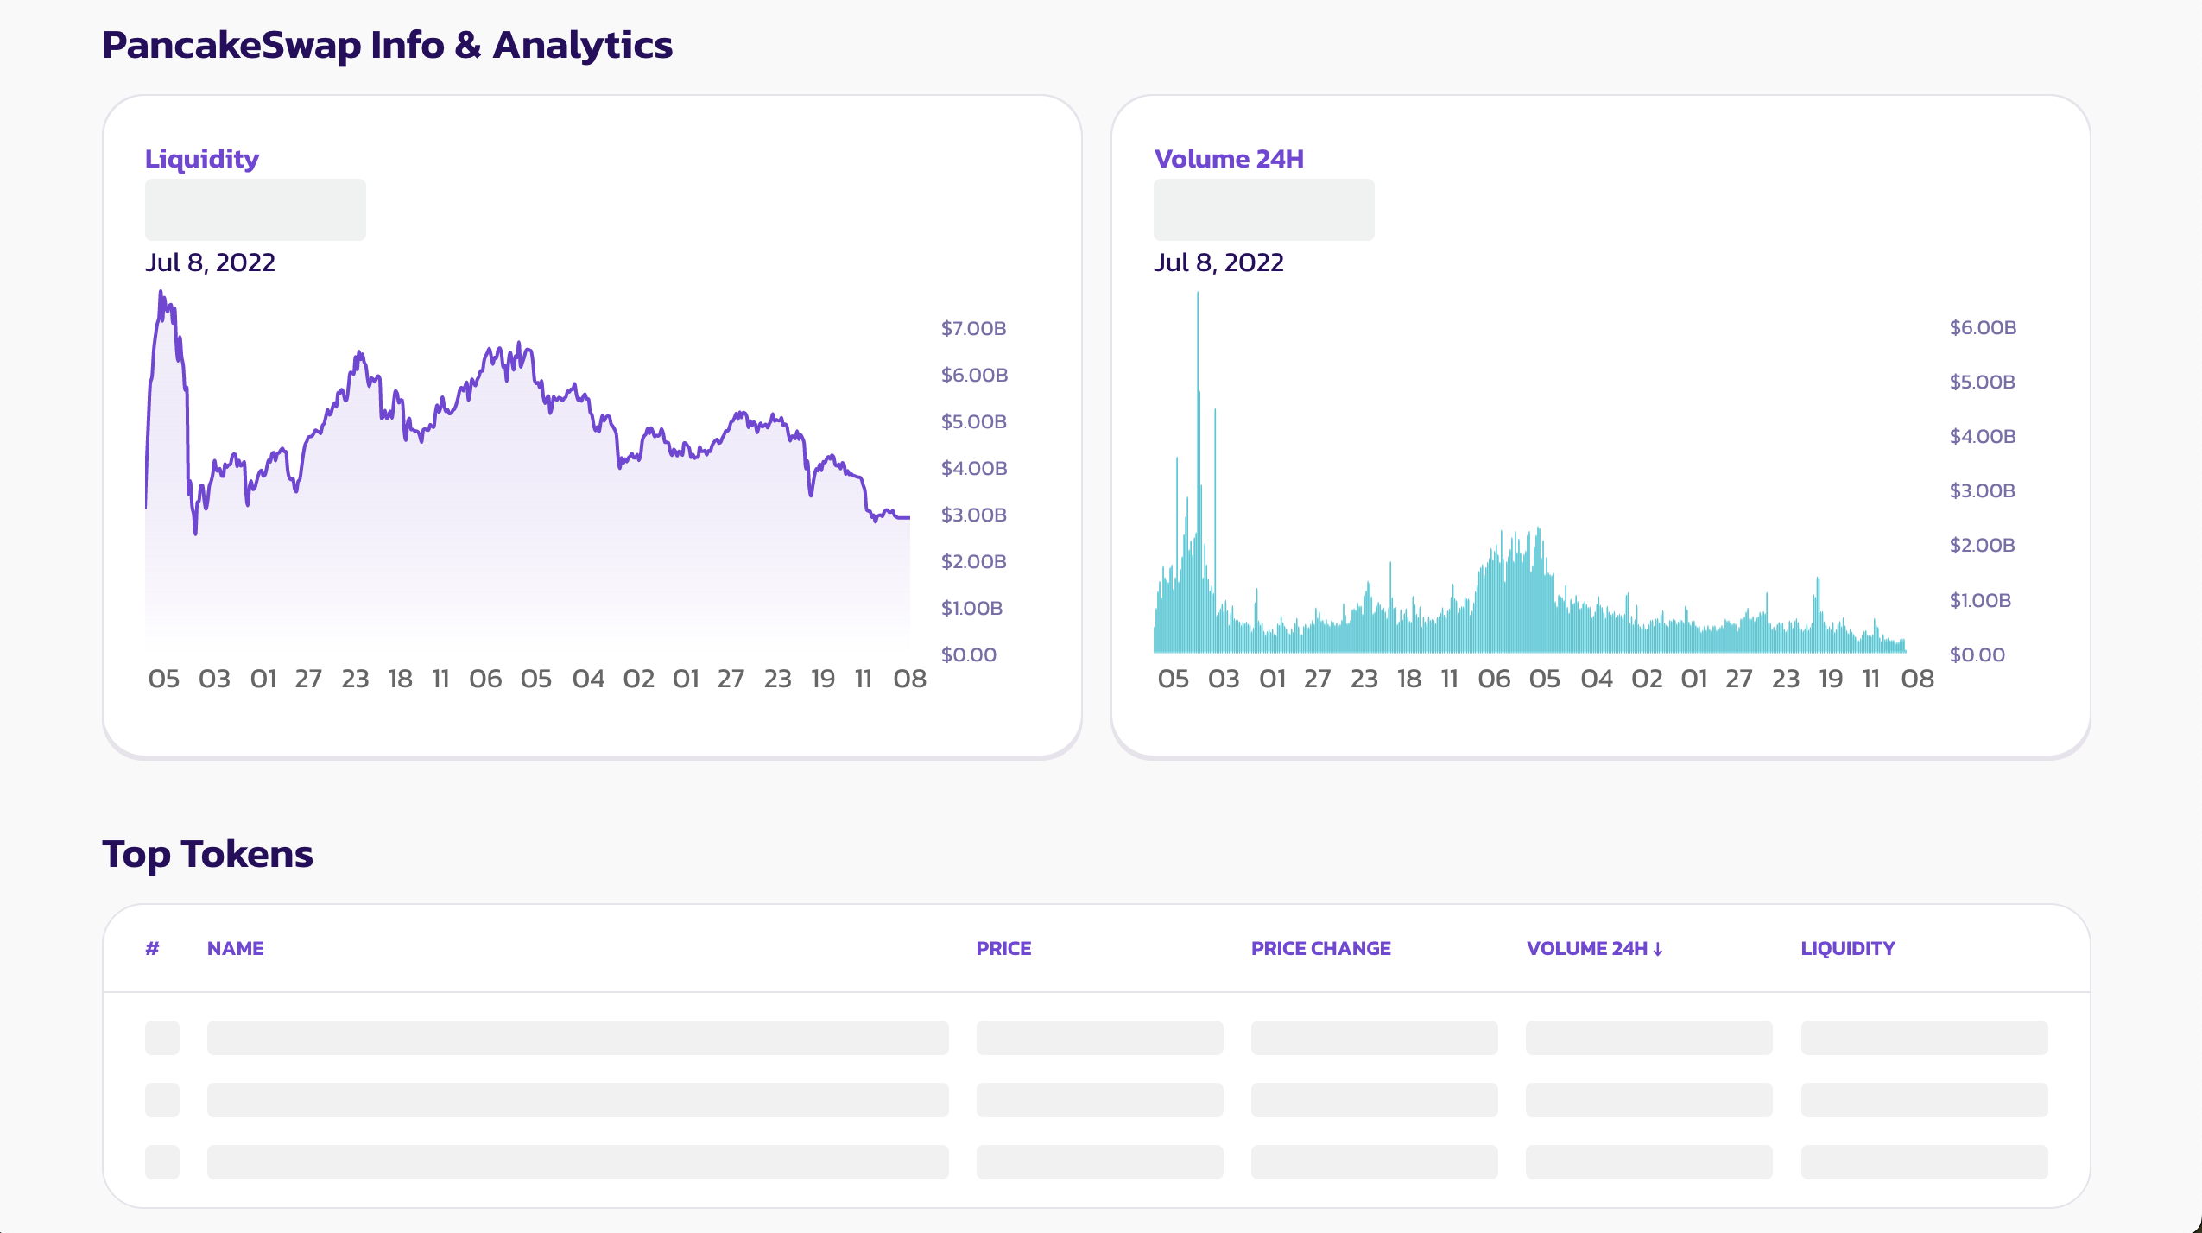Click the # column header
The width and height of the screenshot is (2202, 1233).
tap(152, 948)
